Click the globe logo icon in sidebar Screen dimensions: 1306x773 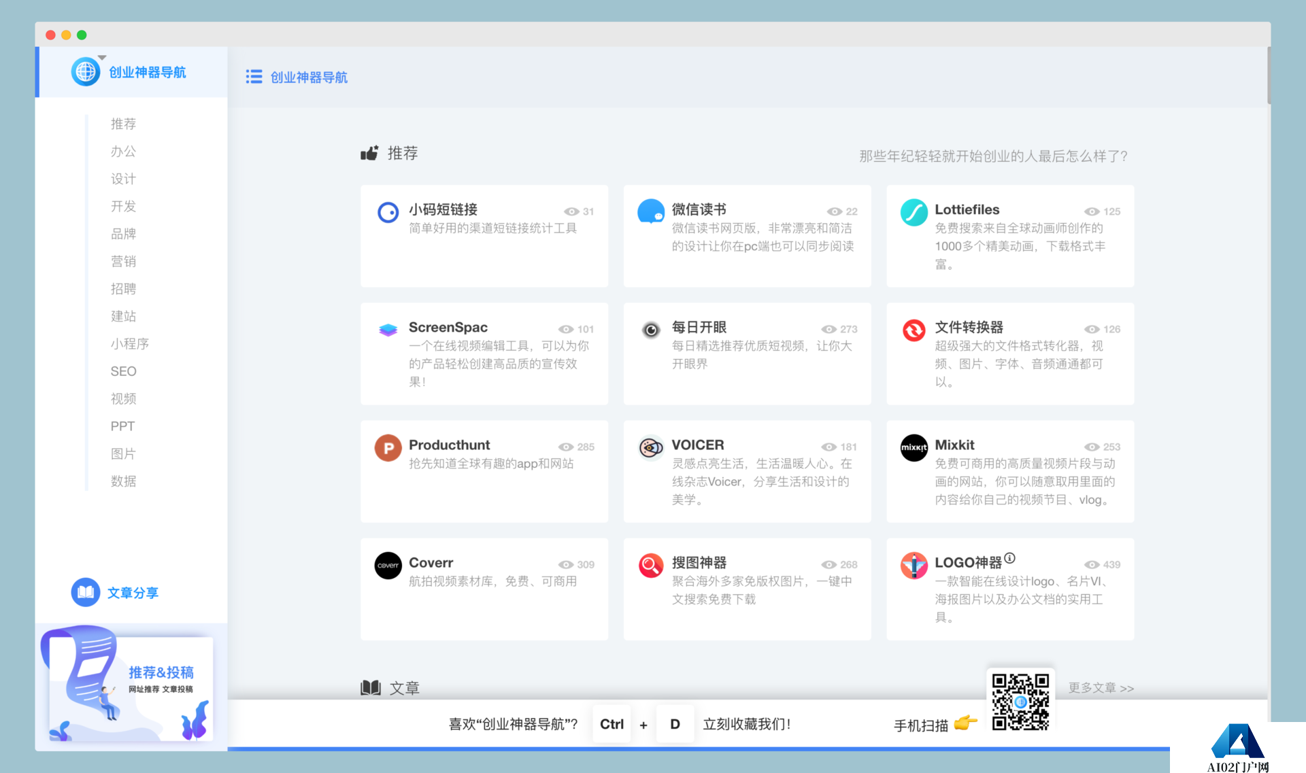(86, 71)
